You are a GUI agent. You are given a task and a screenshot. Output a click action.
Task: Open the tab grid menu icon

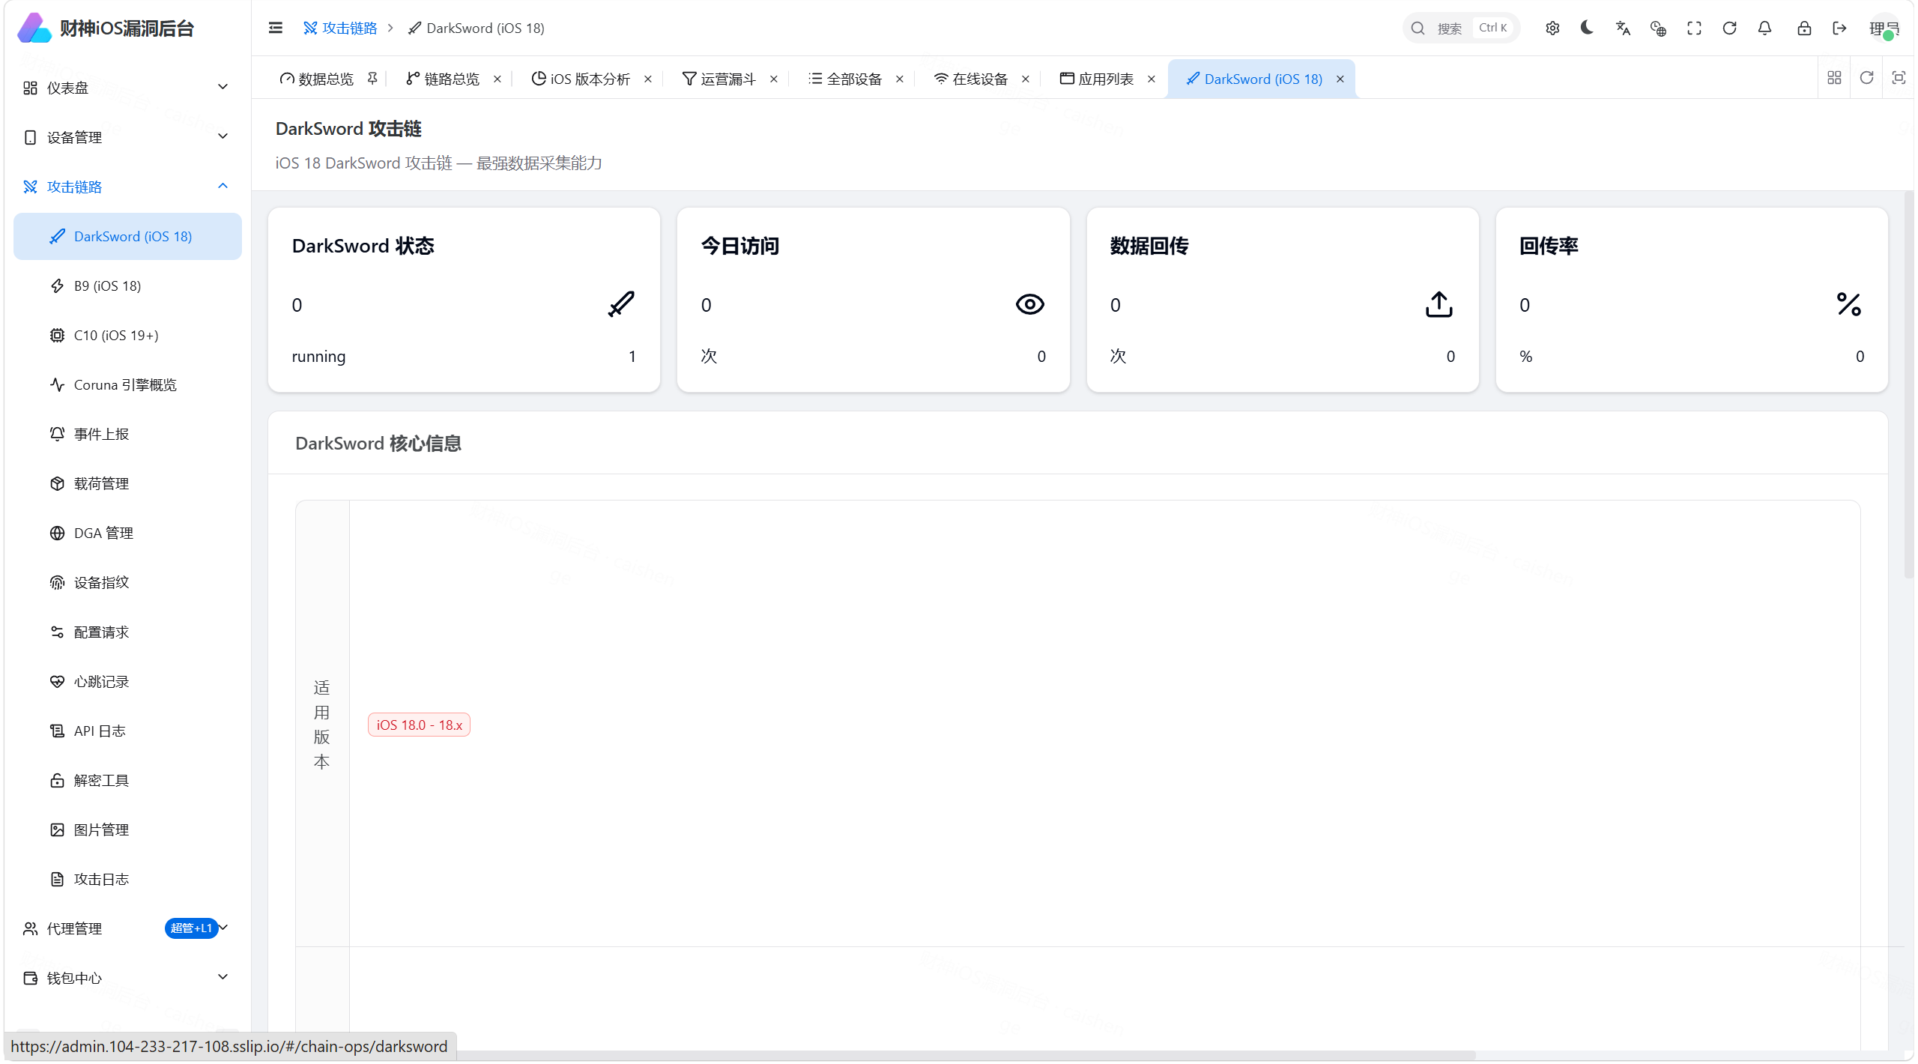coord(1834,78)
